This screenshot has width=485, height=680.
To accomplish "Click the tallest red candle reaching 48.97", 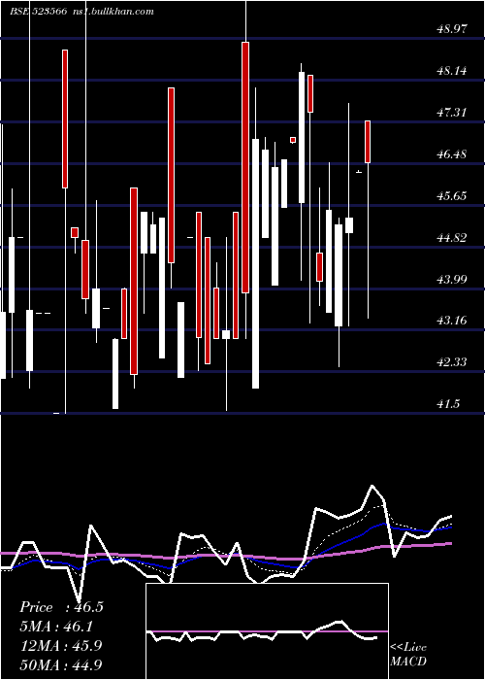I will (245, 167).
